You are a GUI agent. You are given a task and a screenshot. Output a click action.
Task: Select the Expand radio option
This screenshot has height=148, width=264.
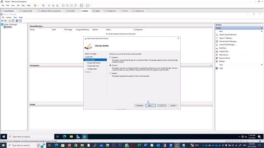[x=110, y=73]
